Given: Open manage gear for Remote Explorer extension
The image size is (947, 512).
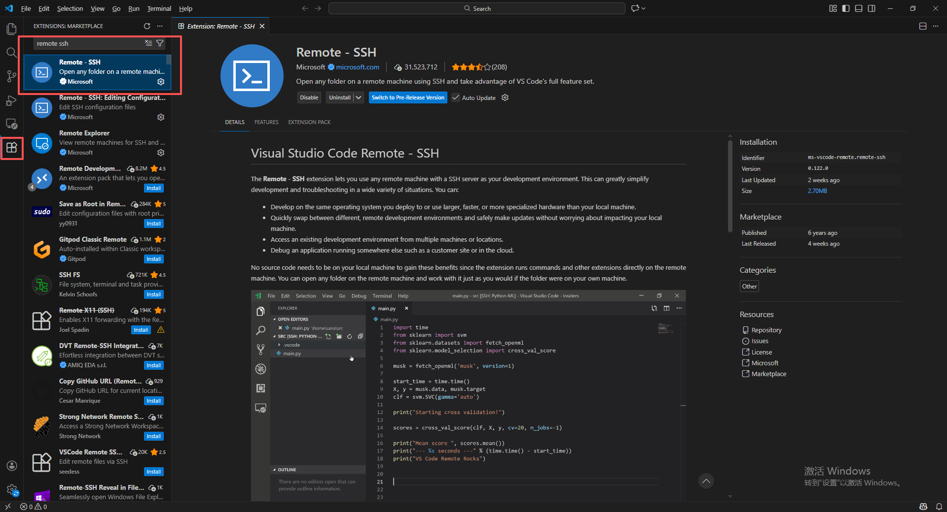Looking at the screenshot, I should pyautogui.click(x=161, y=153).
